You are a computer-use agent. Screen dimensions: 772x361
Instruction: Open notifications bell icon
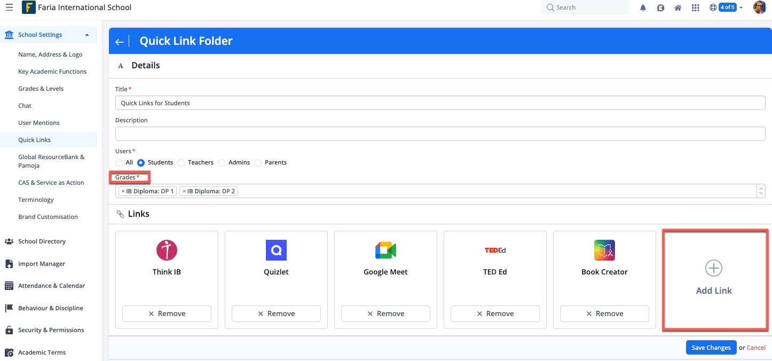(643, 8)
